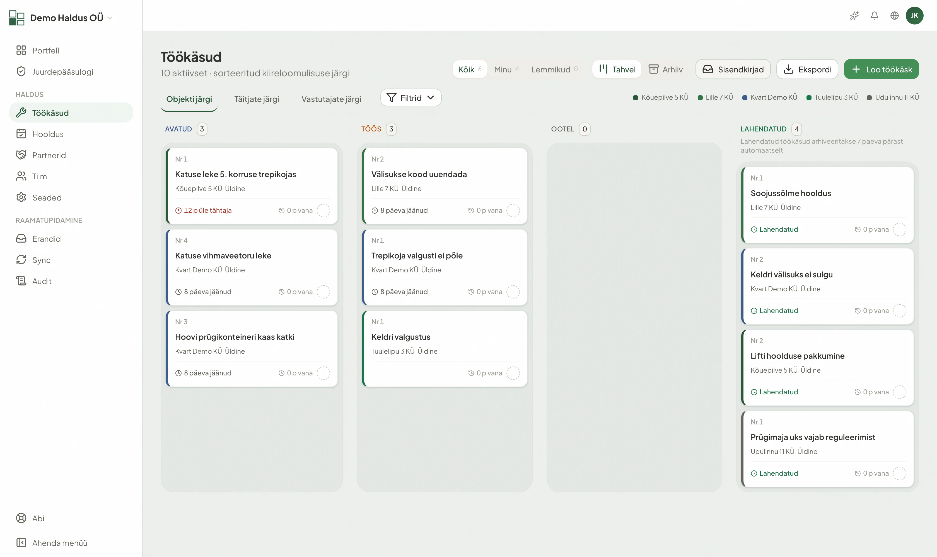Open the Tiim page

coord(71,176)
